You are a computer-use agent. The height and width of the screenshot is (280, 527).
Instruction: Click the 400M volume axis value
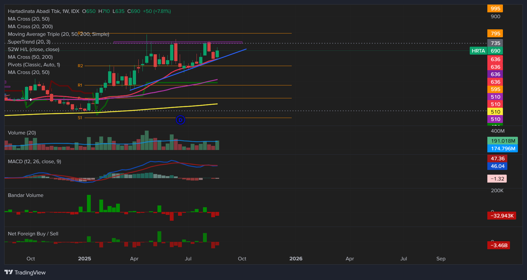(x=498, y=131)
